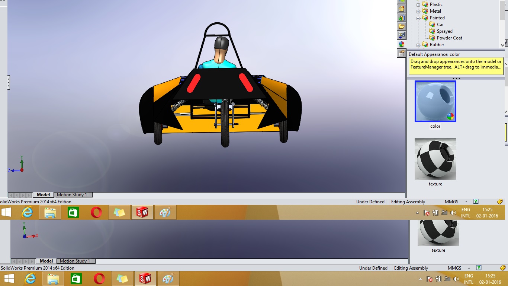The height and width of the screenshot is (286, 508).
Task: Expand the Plastic appearances folder
Action: click(418, 4)
